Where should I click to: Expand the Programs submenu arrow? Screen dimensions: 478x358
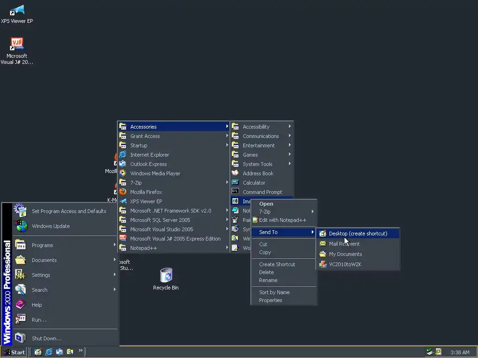coord(115,244)
